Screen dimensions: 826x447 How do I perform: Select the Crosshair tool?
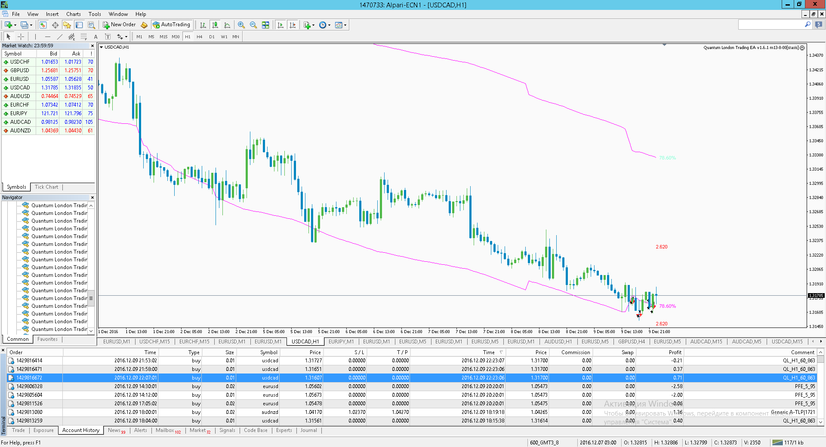tap(21, 37)
